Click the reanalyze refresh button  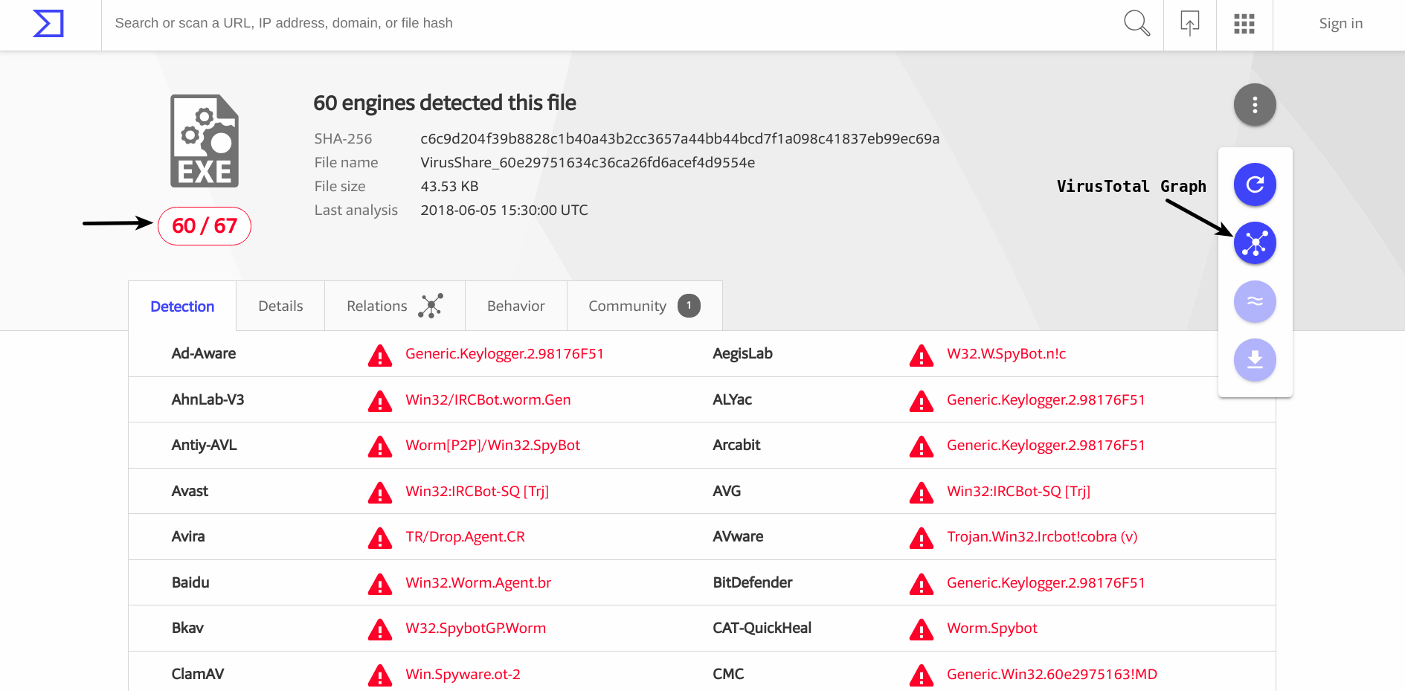coord(1255,184)
